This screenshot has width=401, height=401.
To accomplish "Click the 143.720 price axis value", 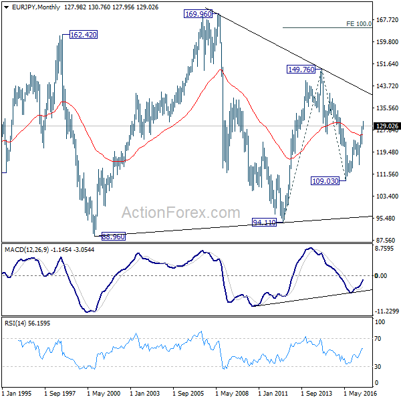I will [387, 86].
